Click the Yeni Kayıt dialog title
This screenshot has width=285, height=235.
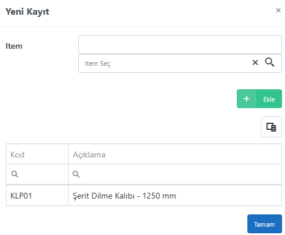27,12
